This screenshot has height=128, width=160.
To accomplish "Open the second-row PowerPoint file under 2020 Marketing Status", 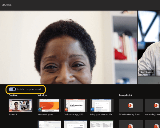I will coord(131,124).
